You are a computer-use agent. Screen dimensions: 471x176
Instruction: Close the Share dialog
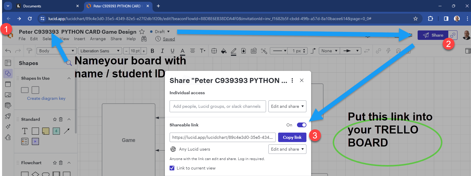pyautogui.click(x=302, y=80)
